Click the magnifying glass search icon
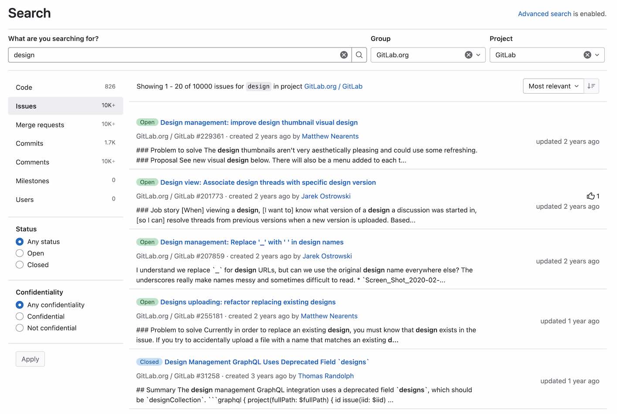 click(359, 54)
